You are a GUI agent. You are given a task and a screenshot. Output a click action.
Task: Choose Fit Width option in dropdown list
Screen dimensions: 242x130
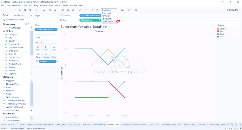tap(106, 16)
